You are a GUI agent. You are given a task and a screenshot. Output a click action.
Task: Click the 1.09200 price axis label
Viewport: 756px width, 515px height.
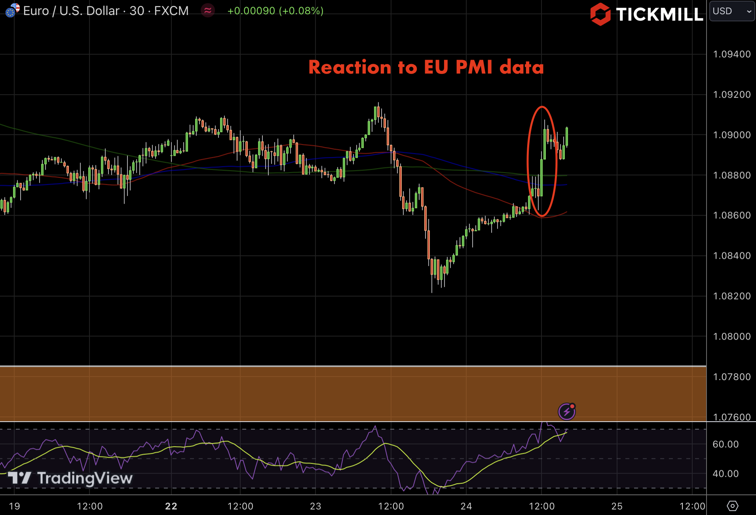click(x=732, y=95)
